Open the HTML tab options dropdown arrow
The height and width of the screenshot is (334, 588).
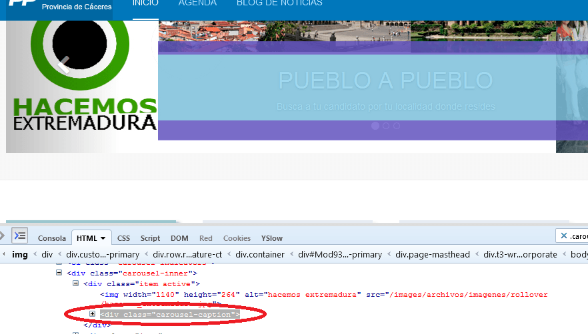[103, 238]
